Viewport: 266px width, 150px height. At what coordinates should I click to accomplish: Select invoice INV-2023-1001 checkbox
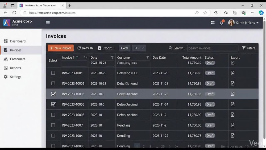[53, 73]
